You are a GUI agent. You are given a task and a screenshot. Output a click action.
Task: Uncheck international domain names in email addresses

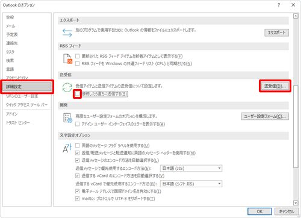pyautogui.click(x=77, y=191)
